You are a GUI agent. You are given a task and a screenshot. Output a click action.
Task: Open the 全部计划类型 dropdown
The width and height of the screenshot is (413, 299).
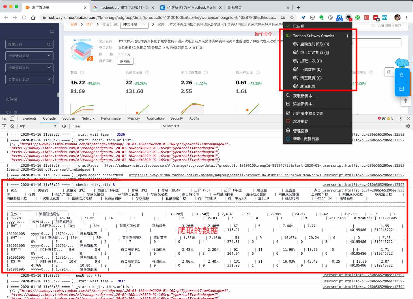coord(29,56)
